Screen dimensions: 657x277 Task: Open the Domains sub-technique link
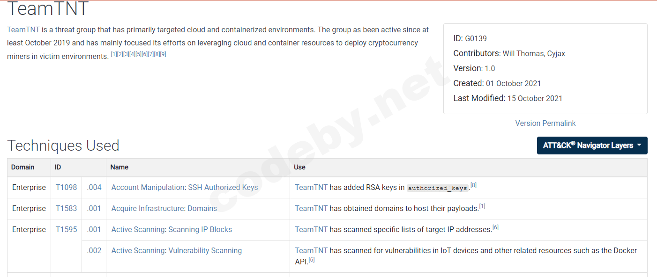[202, 208]
